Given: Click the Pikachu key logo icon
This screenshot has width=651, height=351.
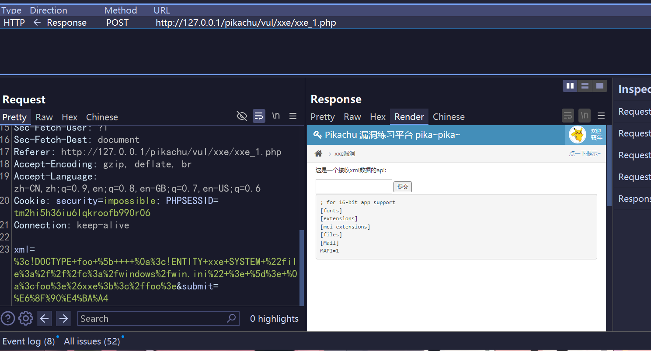Looking at the screenshot, I should coord(317,135).
